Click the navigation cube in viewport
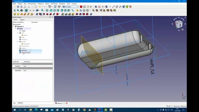Screen dimensions: 199x112 coord(179,24)
